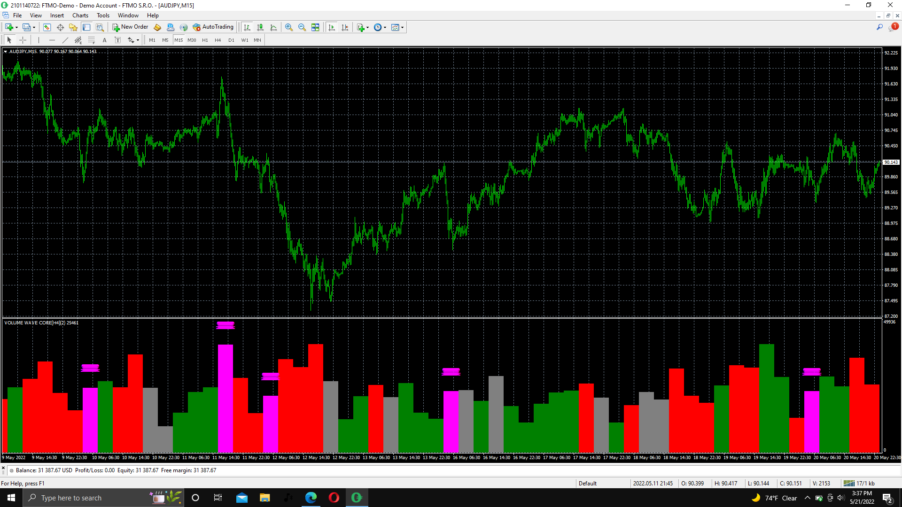Switch timeframe to H4
The image size is (902, 507).
pos(218,40)
